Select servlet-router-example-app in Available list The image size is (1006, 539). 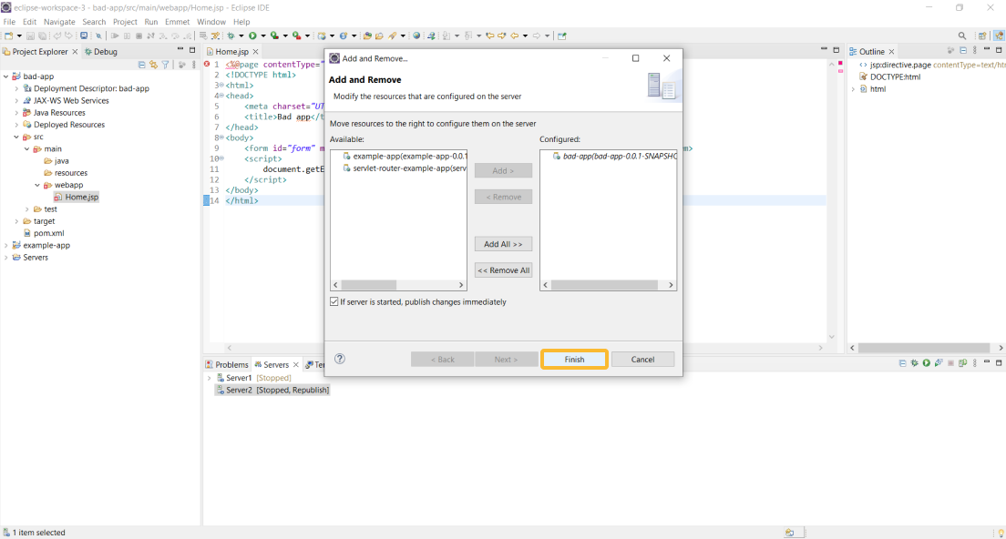pos(405,168)
